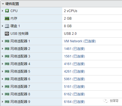Click the 网络适配器 8 NIC icon

[x=7, y=94]
